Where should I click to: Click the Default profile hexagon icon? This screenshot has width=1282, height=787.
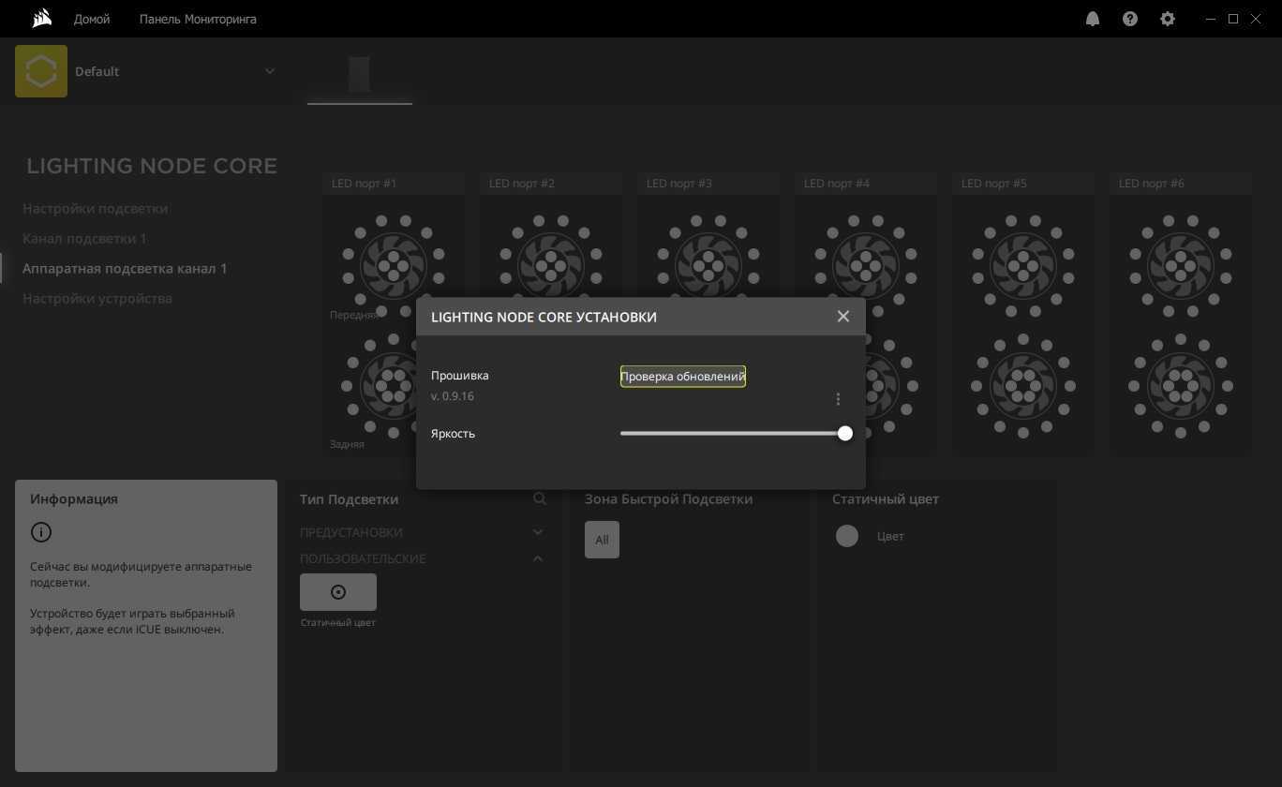coord(41,71)
